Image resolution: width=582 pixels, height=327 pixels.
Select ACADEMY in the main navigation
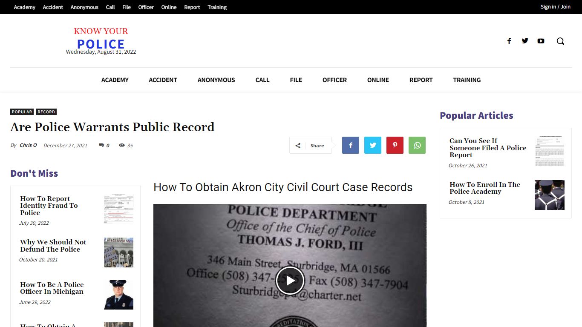pos(115,80)
